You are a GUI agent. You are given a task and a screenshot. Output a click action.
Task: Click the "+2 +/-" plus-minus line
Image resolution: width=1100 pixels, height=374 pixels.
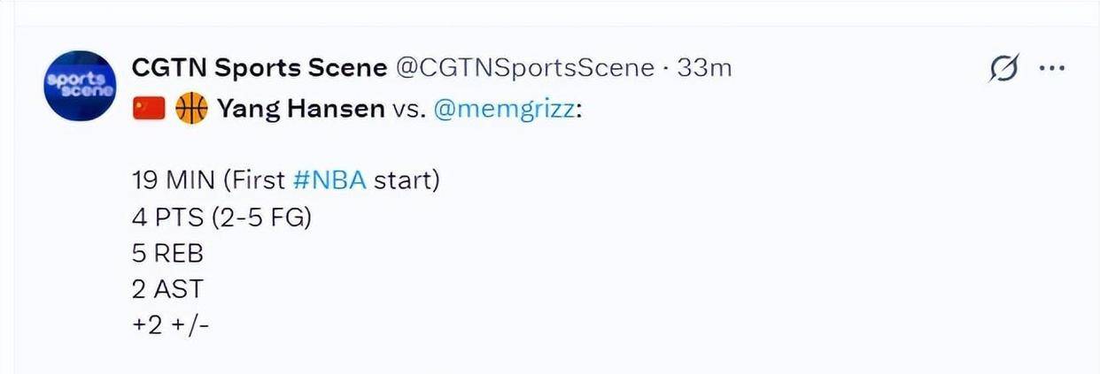[x=170, y=325]
